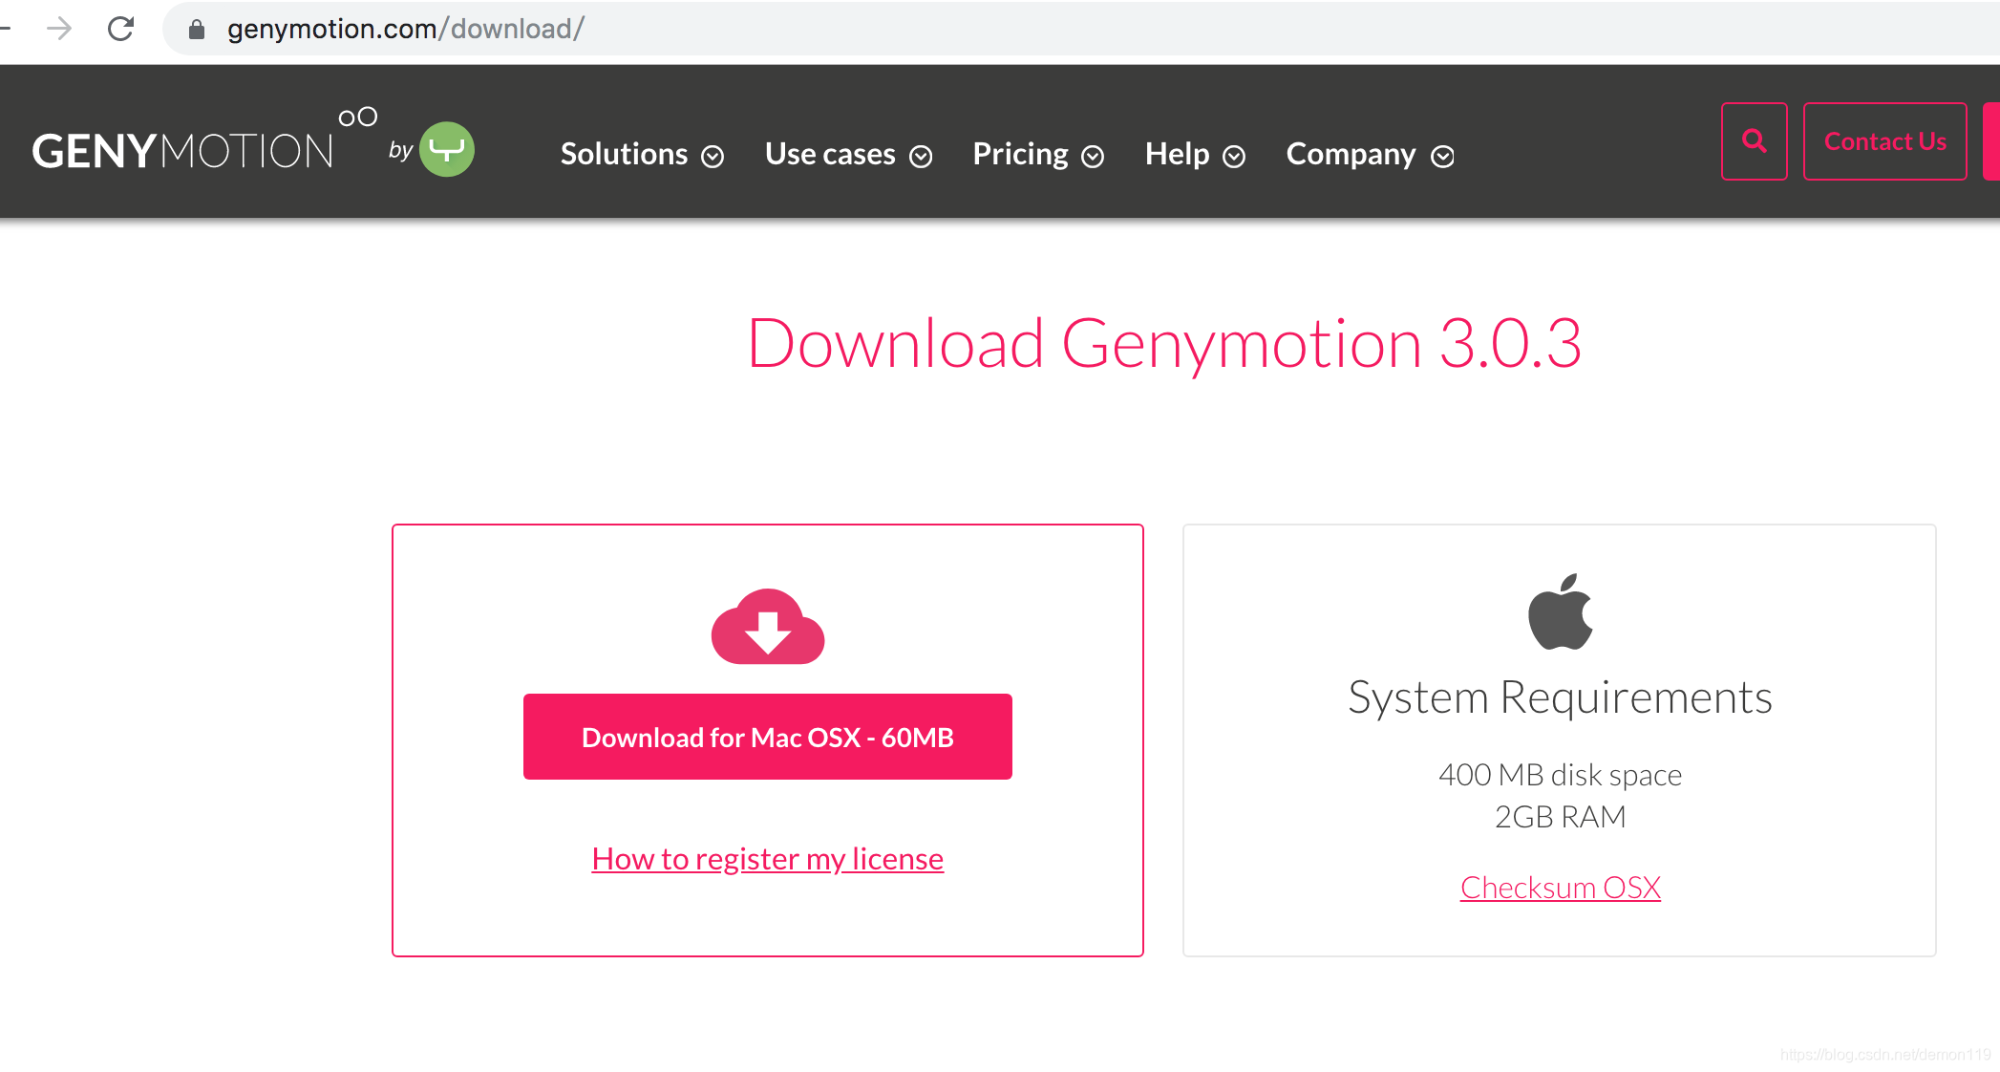Expand the Company menu chevron

[x=1442, y=157]
